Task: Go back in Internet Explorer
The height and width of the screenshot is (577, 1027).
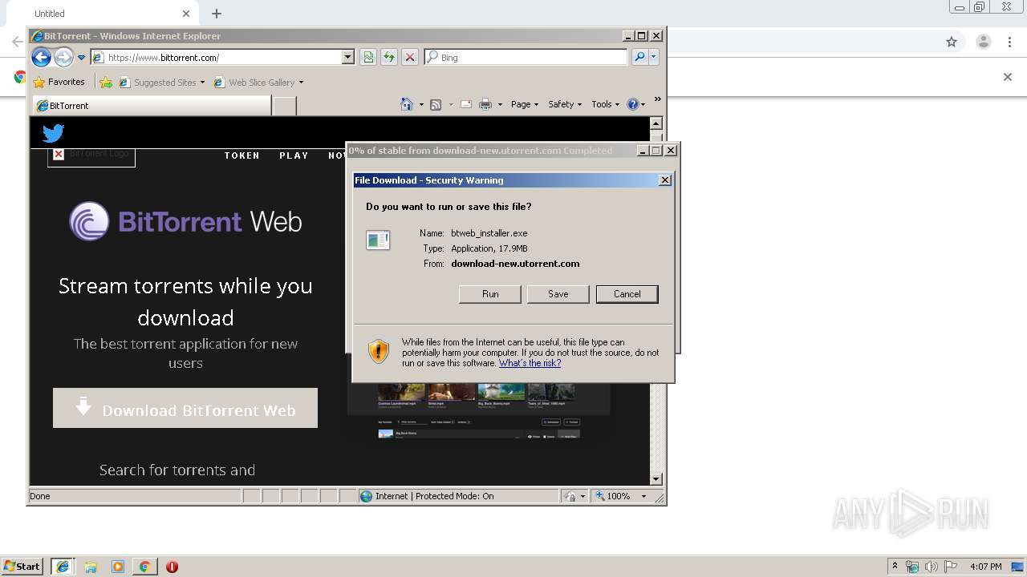Action: [41, 57]
